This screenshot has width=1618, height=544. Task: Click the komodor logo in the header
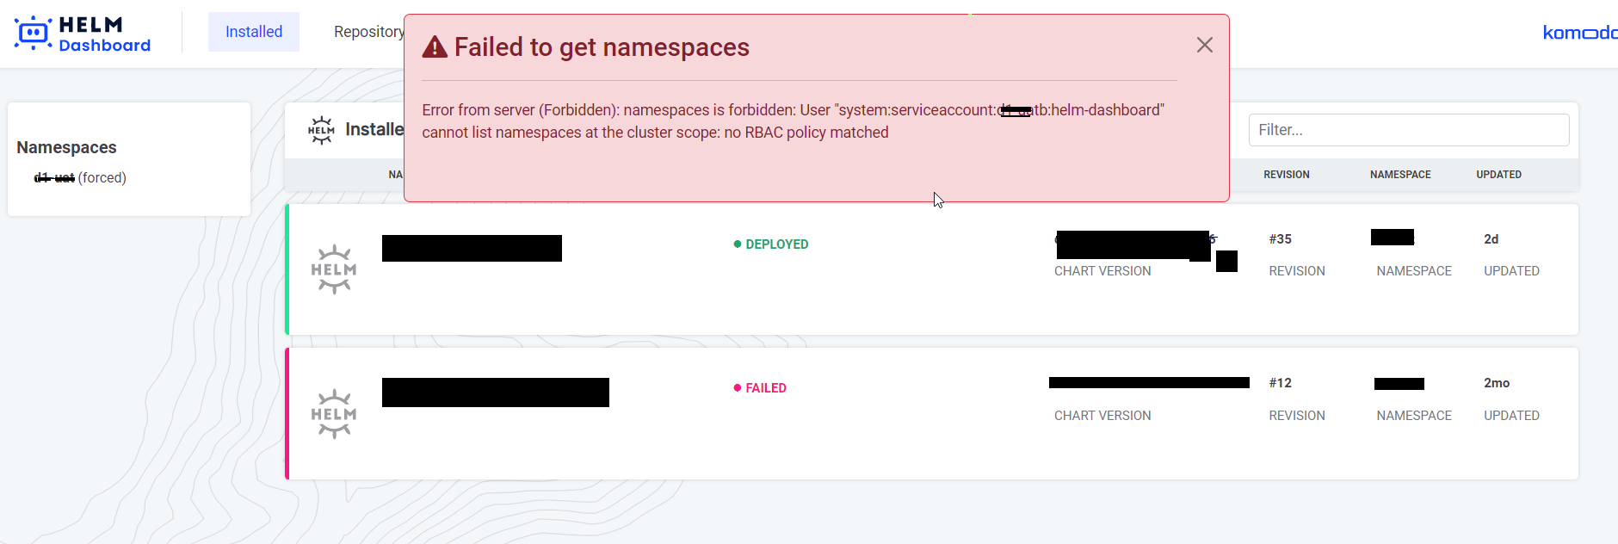(x=1582, y=33)
